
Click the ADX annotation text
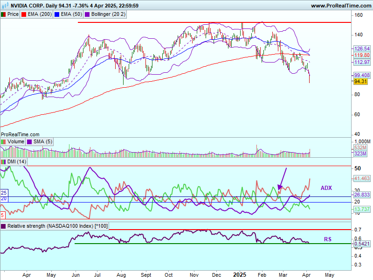coord(326,188)
